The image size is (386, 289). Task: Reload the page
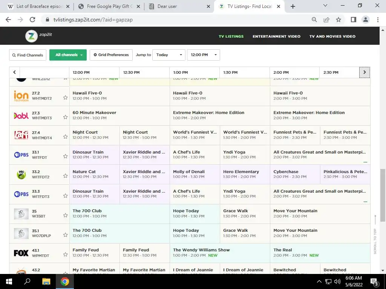click(32, 20)
